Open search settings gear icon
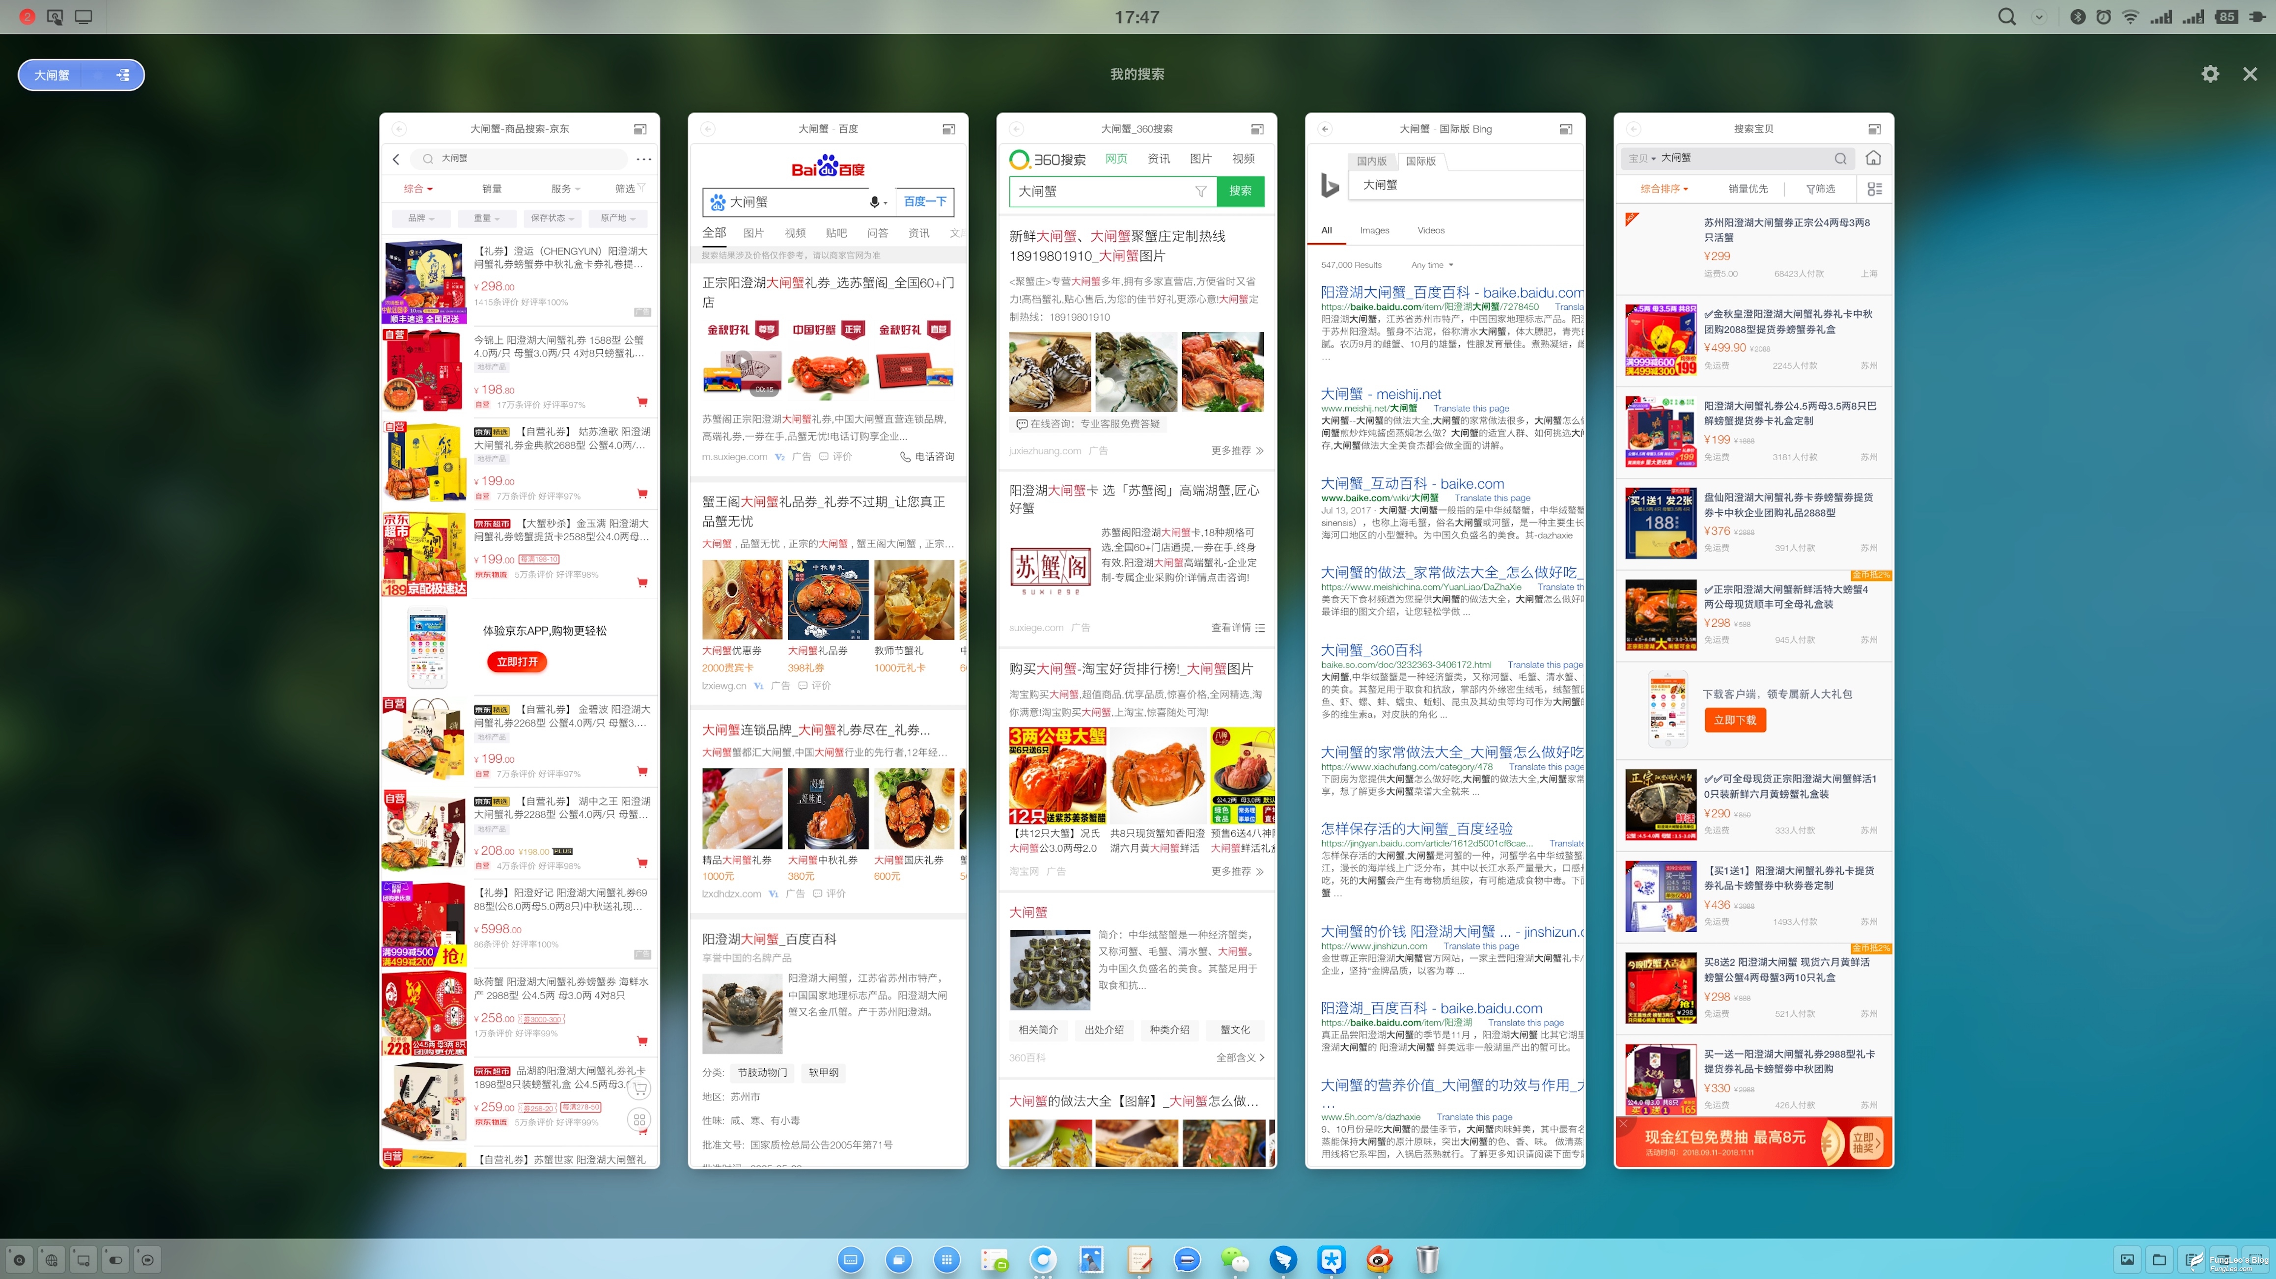Image resolution: width=2276 pixels, height=1279 pixels. point(2210,74)
